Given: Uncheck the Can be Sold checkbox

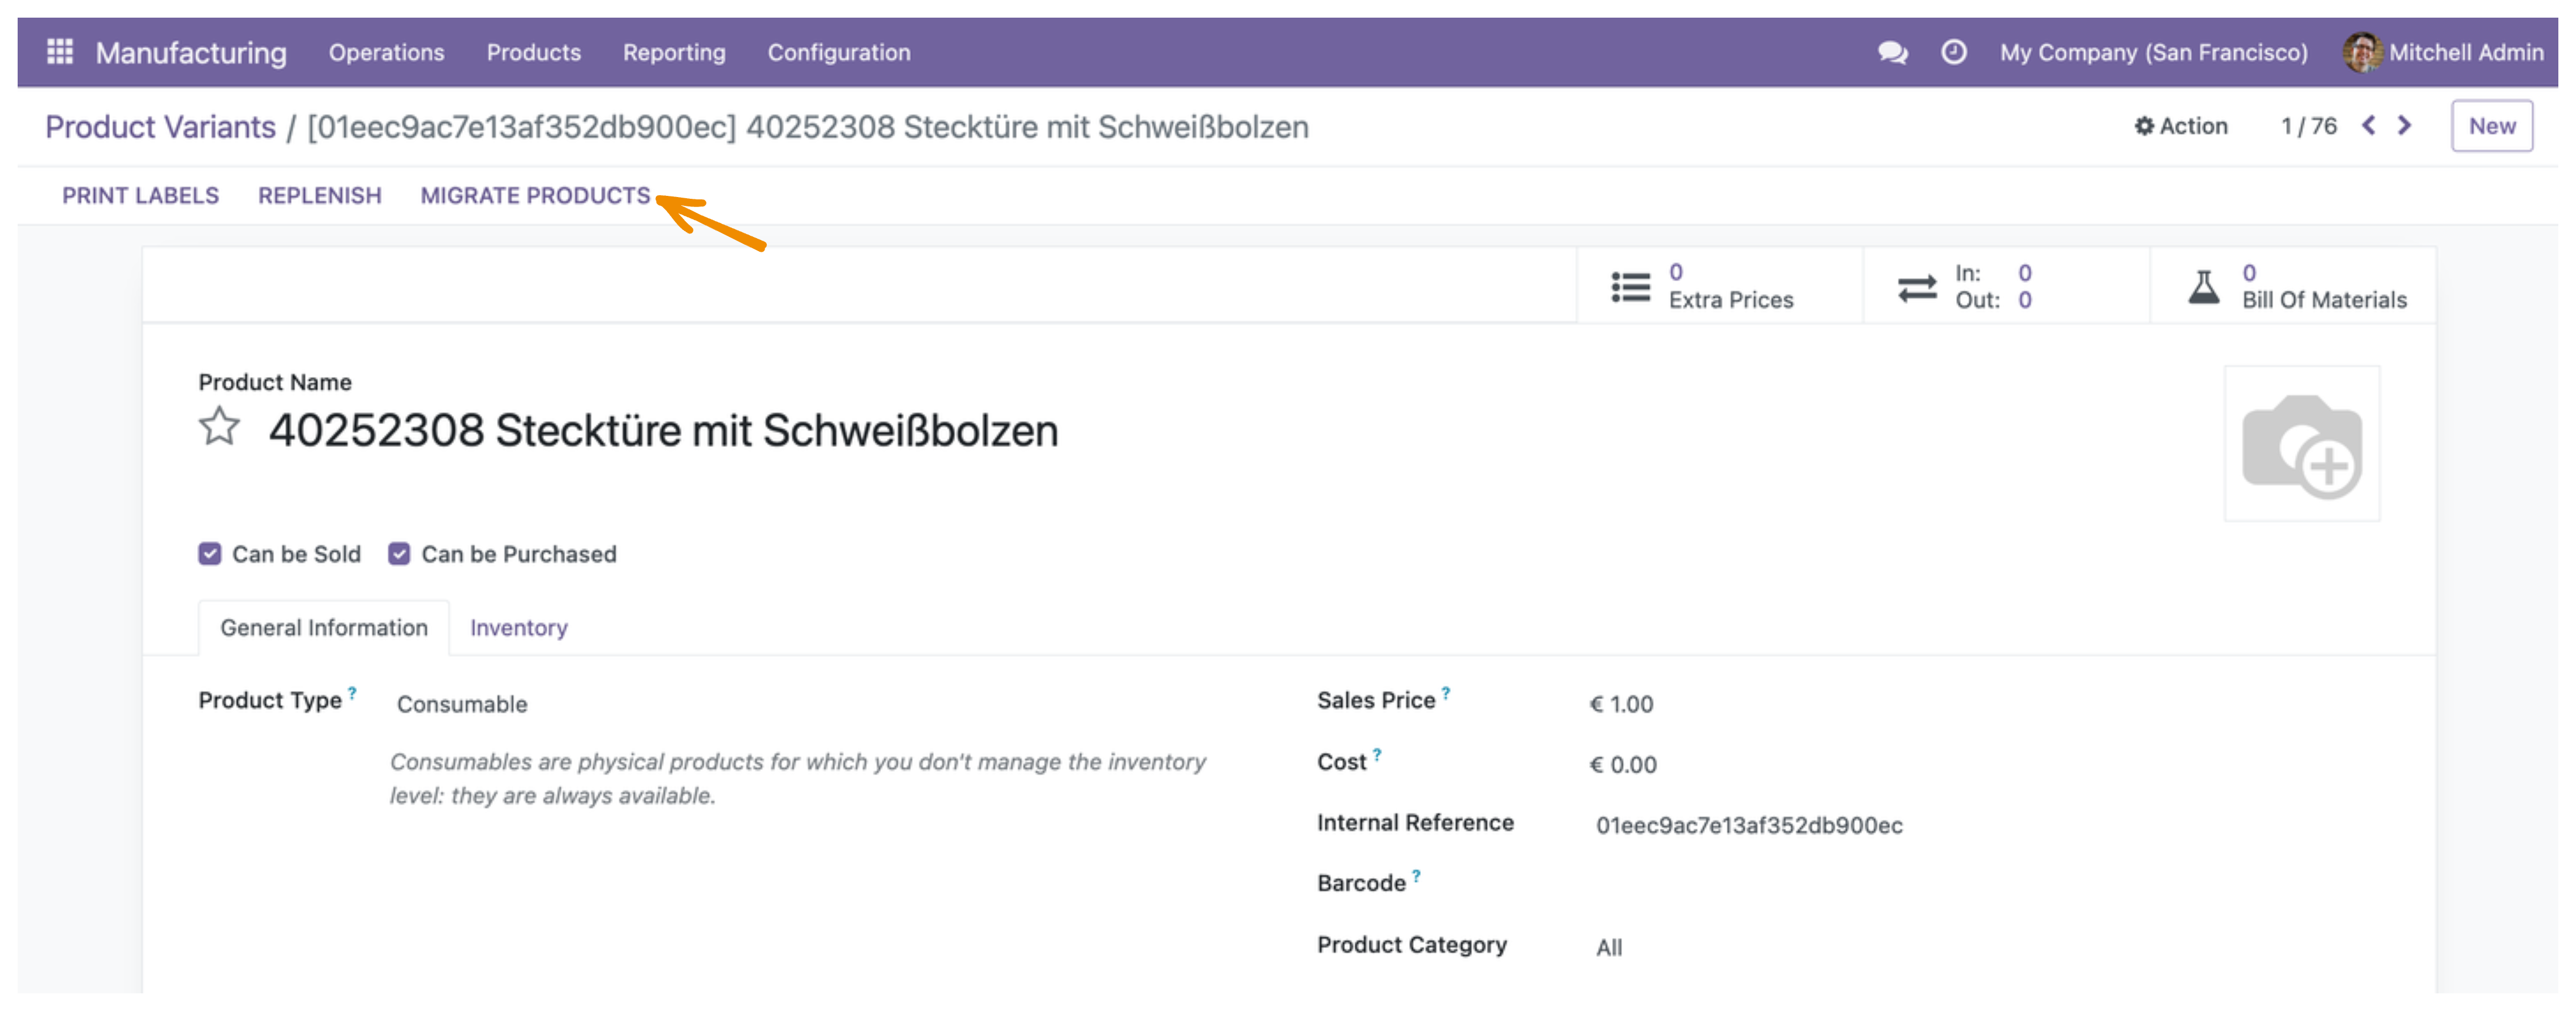Looking at the screenshot, I should tap(209, 554).
